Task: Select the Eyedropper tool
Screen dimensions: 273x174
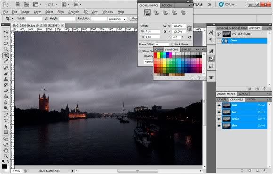Action: 6,61
